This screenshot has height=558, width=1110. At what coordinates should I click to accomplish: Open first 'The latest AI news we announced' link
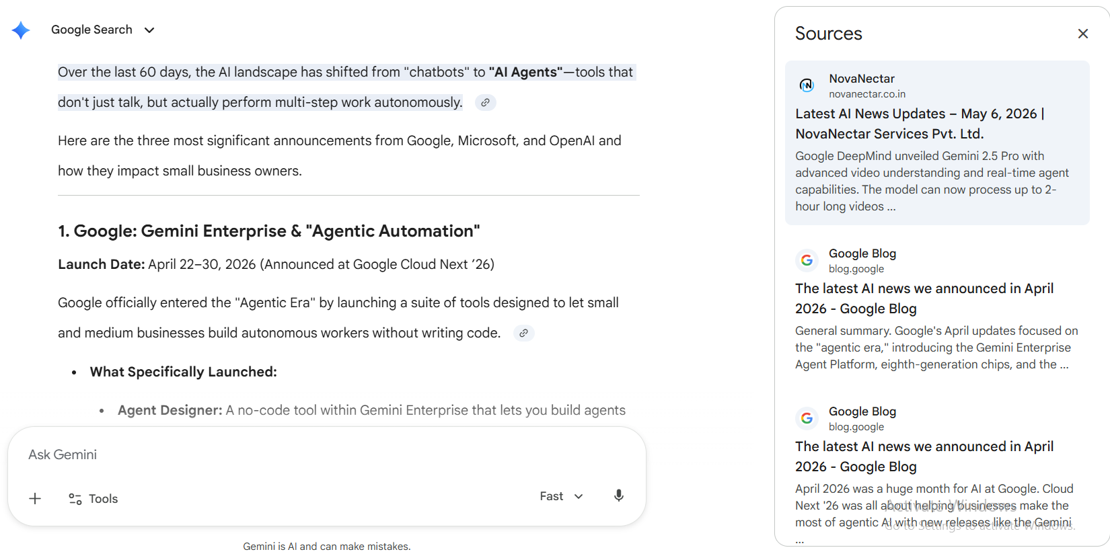924,298
